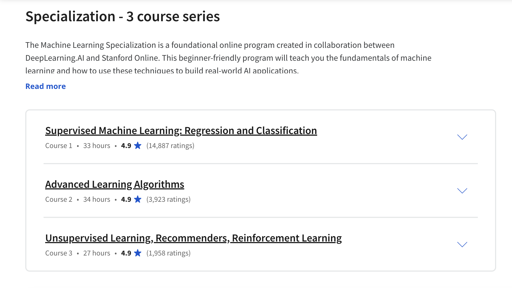The width and height of the screenshot is (512, 288).
Task: Click the 4.9 rating value of Course 2
Action: pyautogui.click(x=125, y=199)
